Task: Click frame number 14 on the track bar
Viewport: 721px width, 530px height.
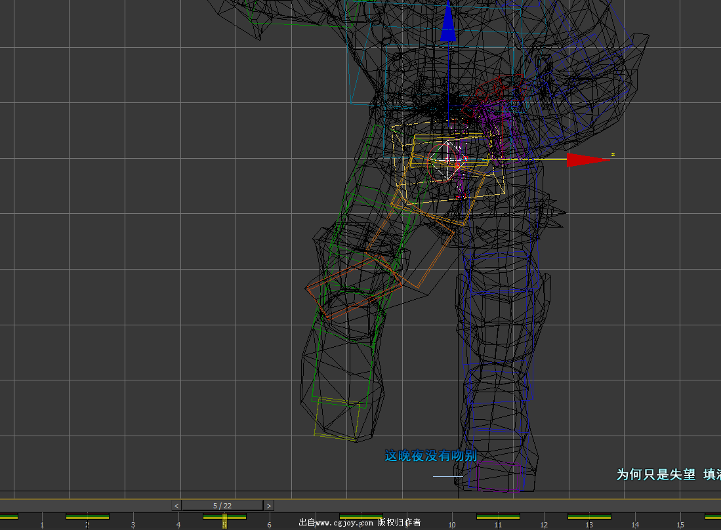Action: tap(635, 525)
